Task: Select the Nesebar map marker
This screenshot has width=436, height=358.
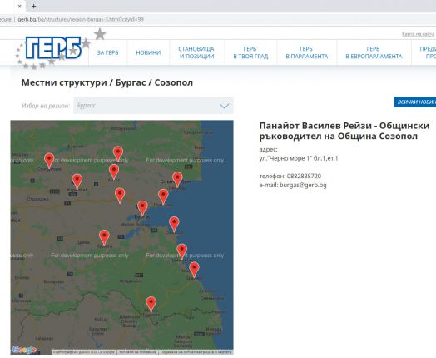Action: point(177,179)
